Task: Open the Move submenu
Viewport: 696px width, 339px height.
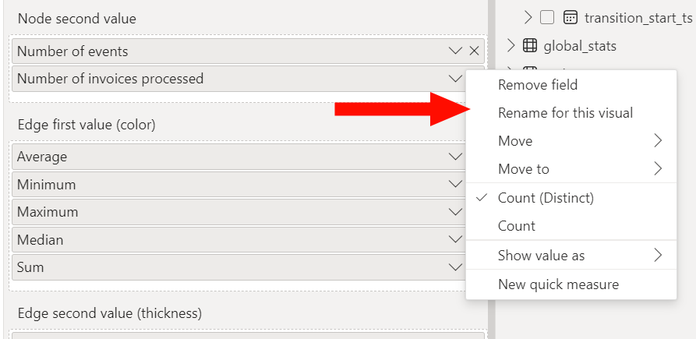Action: click(x=571, y=141)
